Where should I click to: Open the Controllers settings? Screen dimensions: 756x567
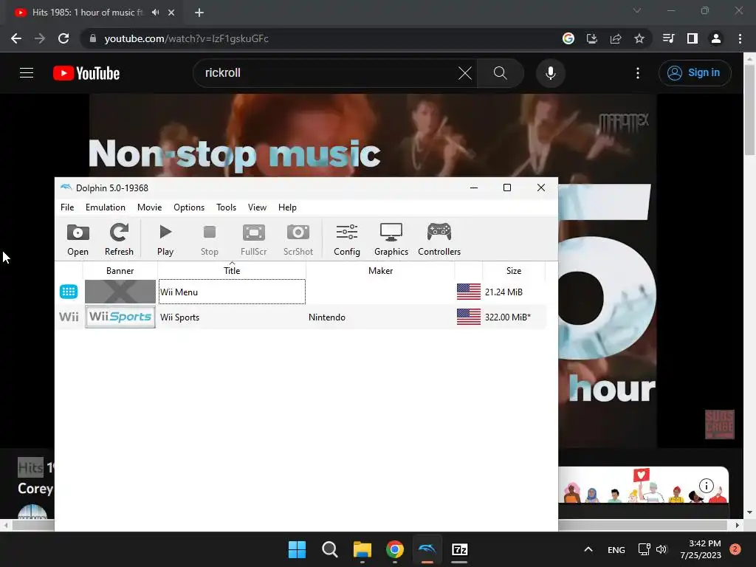point(439,240)
